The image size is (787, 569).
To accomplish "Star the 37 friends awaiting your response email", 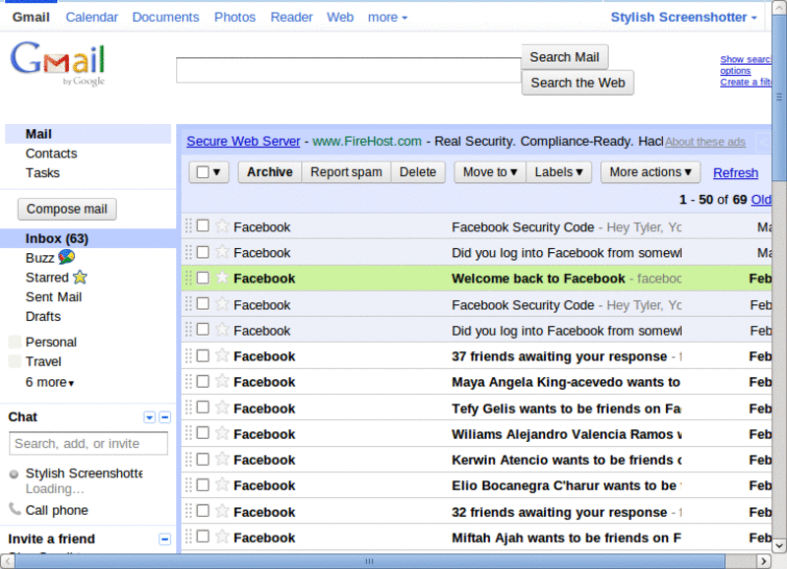I will pyautogui.click(x=222, y=355).
